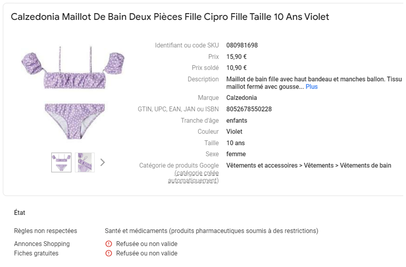
Task: Select the first bikini thumbnail
Action: point(61,162)
